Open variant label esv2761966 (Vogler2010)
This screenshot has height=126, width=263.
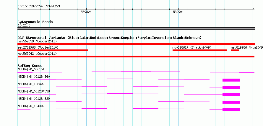click(38, 48)
